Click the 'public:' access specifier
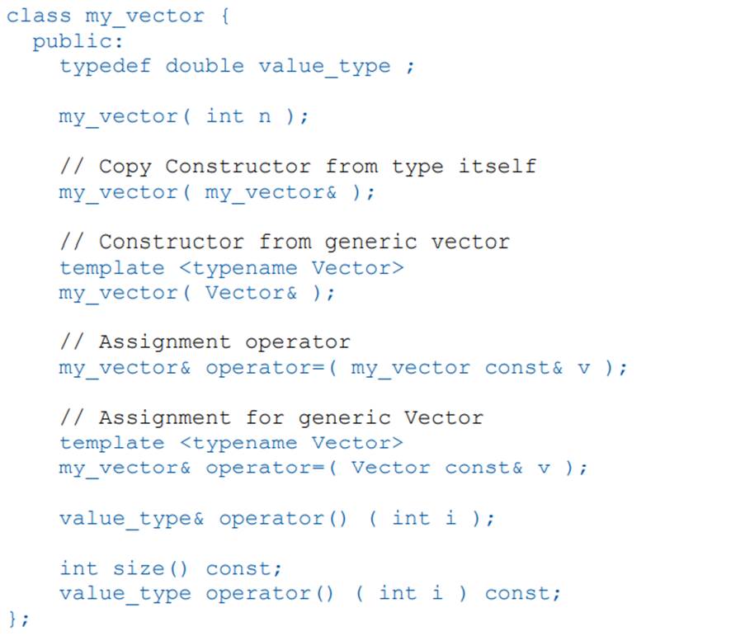 (x=78, y=41)
